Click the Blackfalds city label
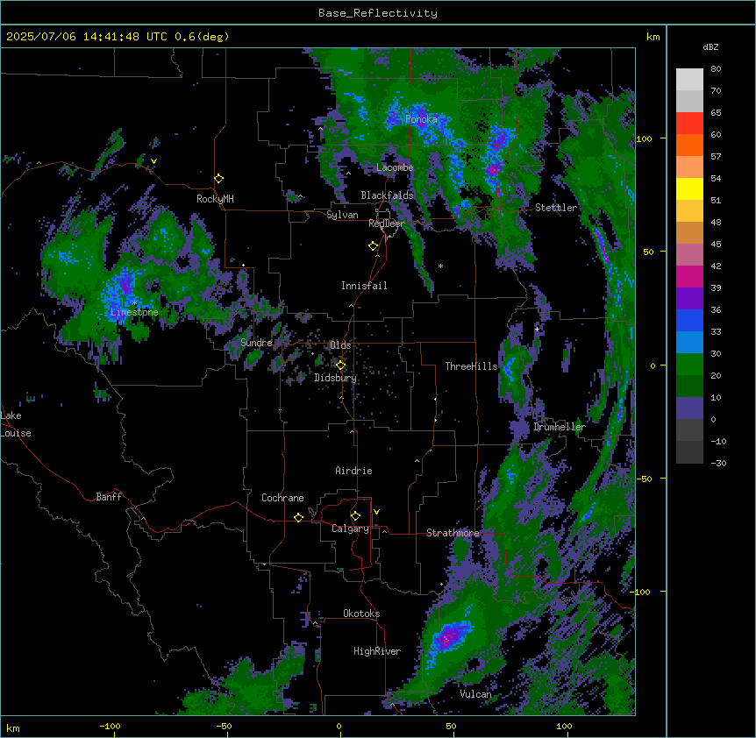 pos(387,195)
